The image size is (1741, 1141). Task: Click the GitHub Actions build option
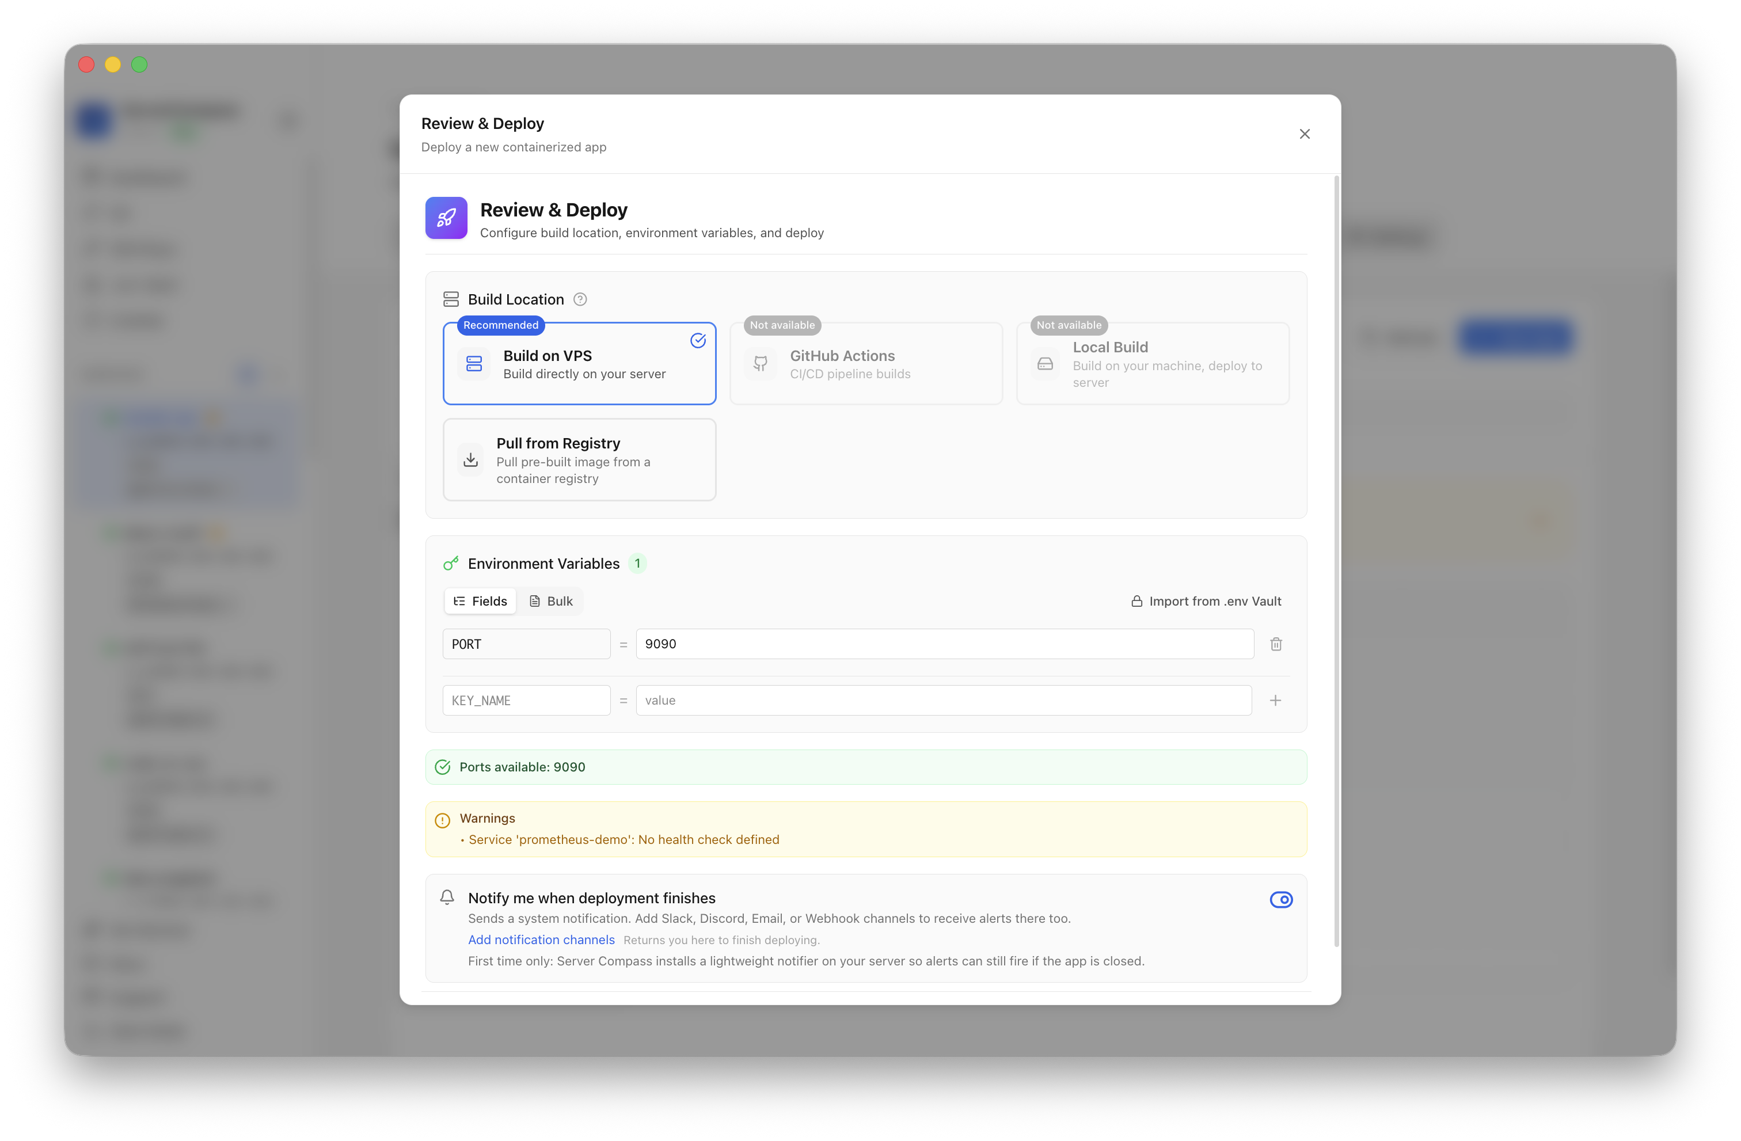pyautogui.click(x=866, y=363)
